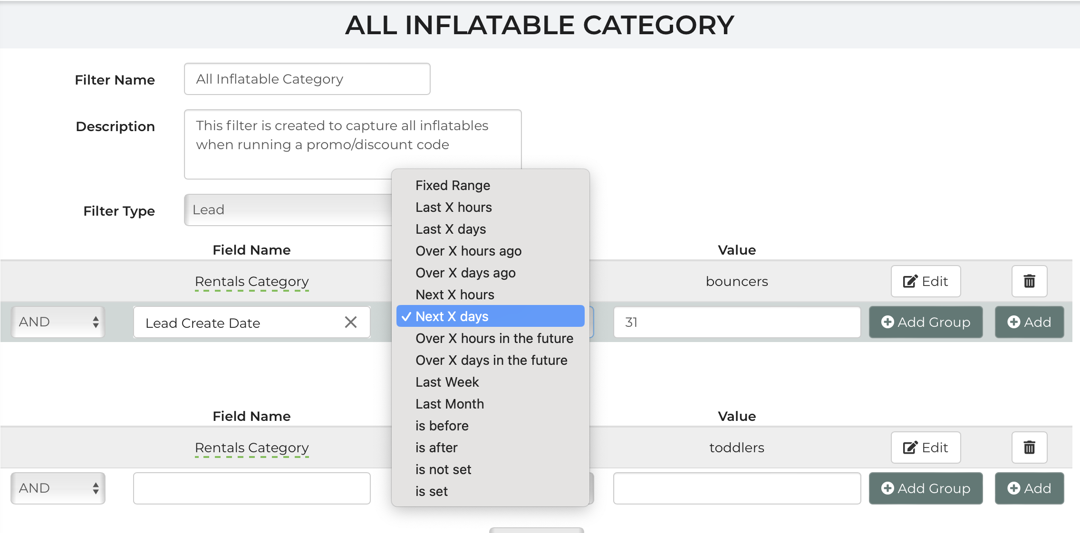This screenshot has height=533, width=1080.
Task: Delete the toddlers filter row via trash icon
Action: (1029, 447)
